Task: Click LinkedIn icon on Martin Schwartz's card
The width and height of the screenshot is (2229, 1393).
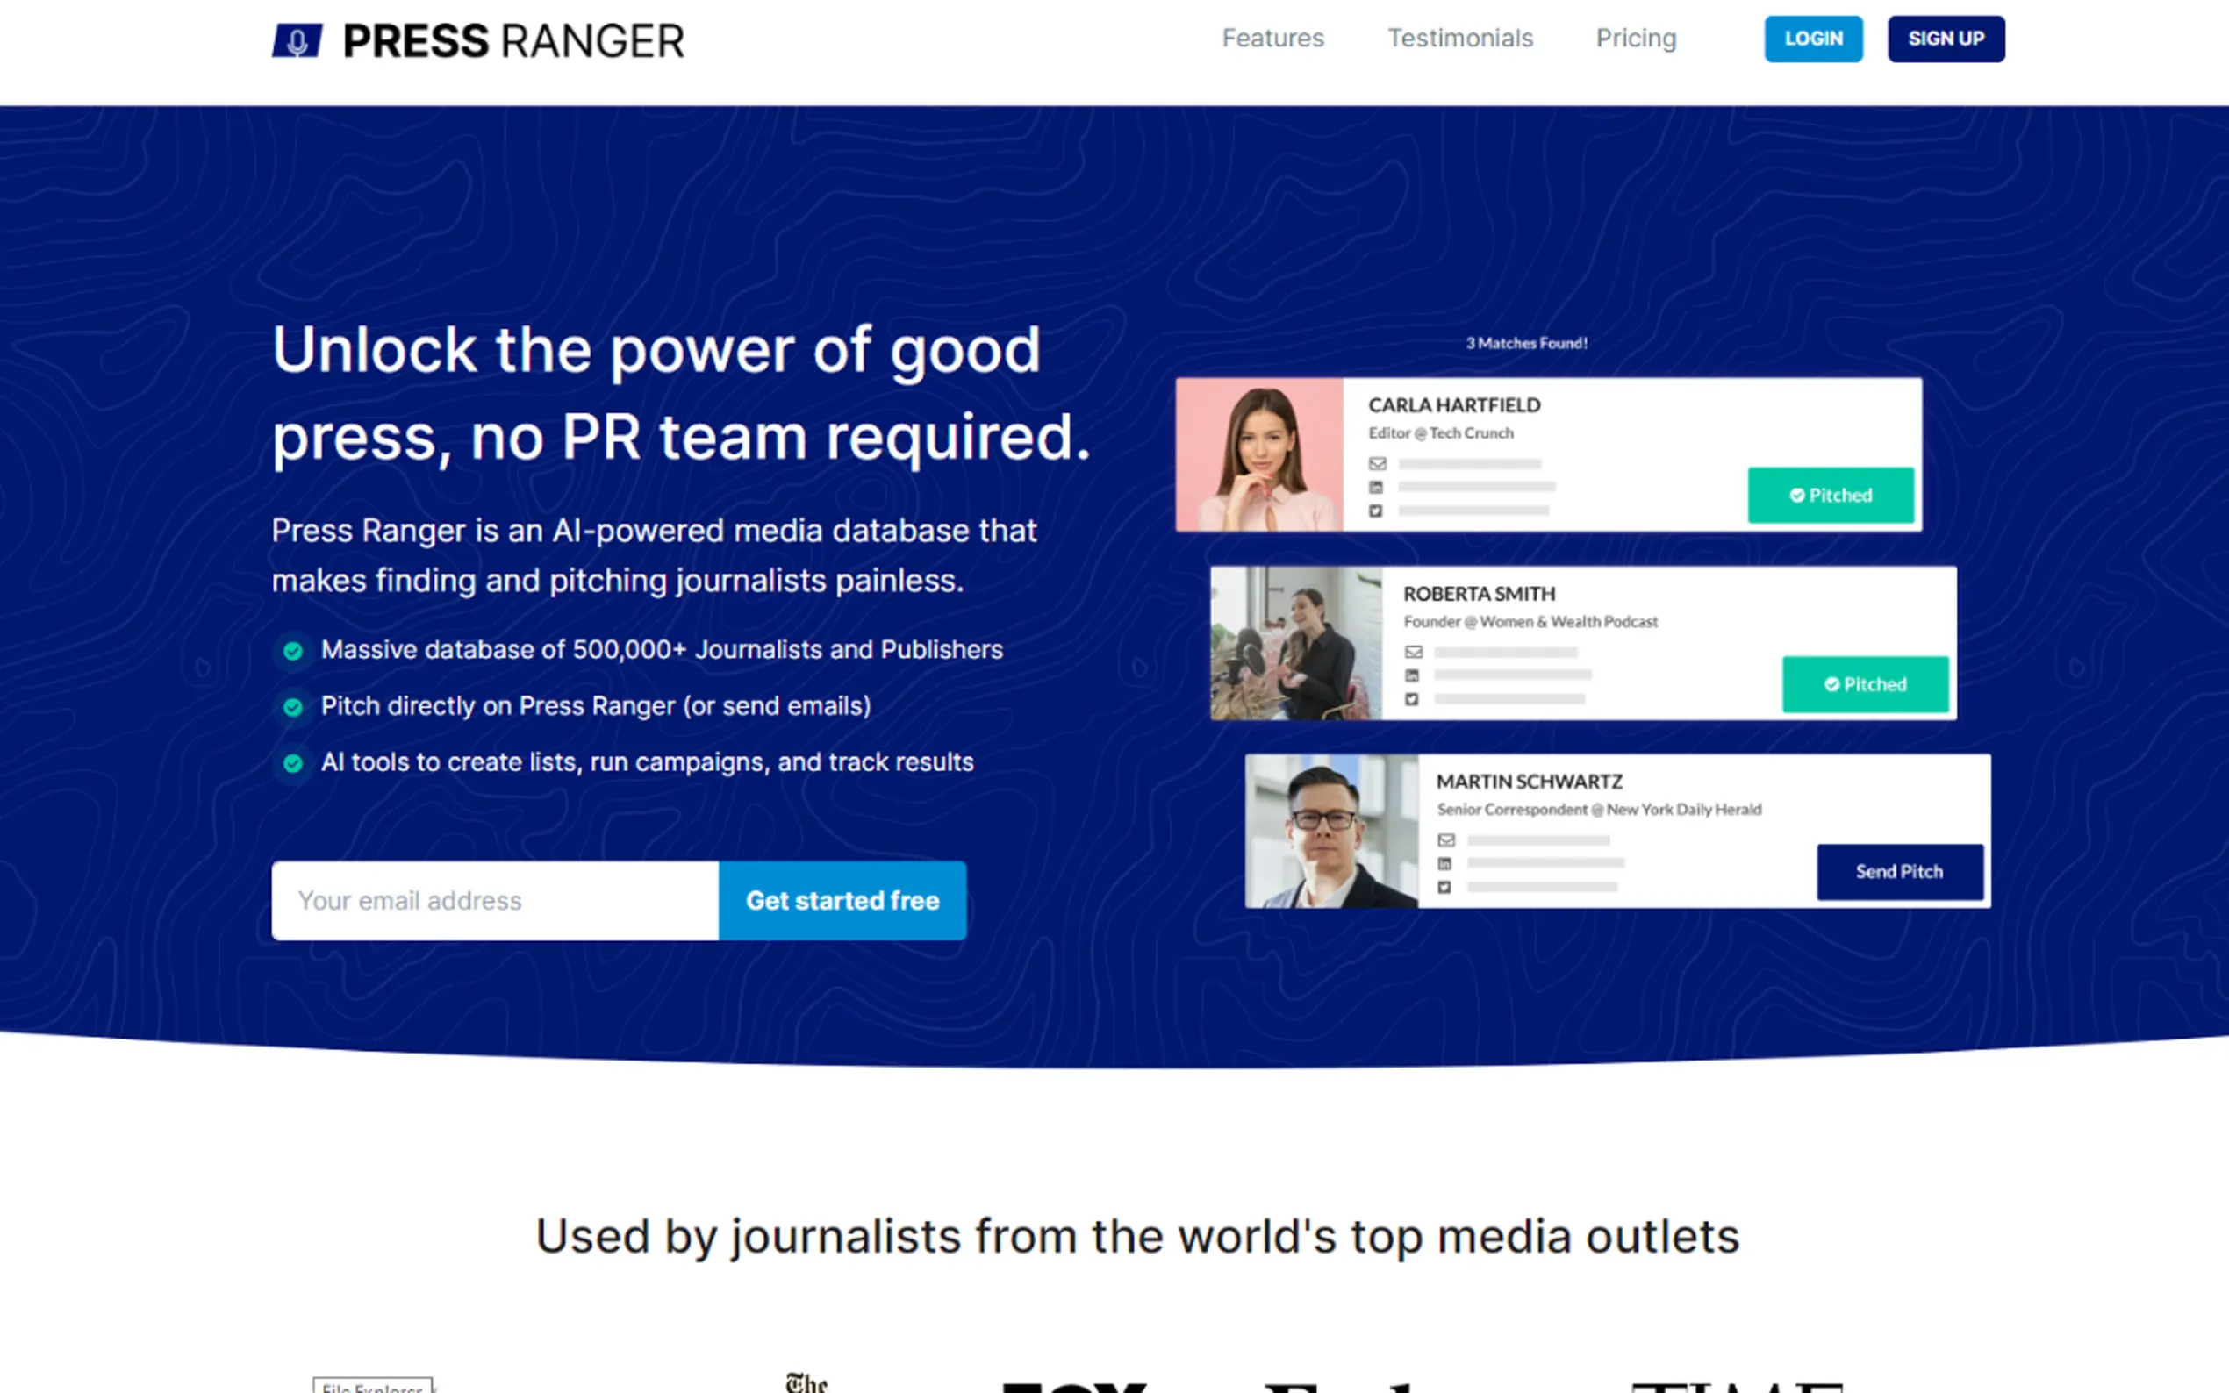Action: (x=1444, y=864)
